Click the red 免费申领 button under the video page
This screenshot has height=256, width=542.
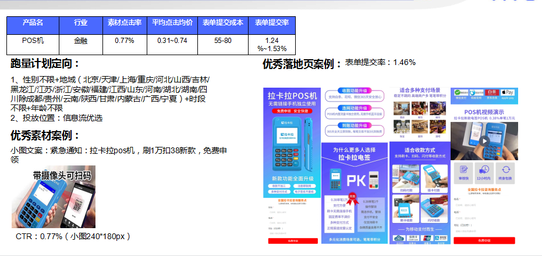(484, 240)
